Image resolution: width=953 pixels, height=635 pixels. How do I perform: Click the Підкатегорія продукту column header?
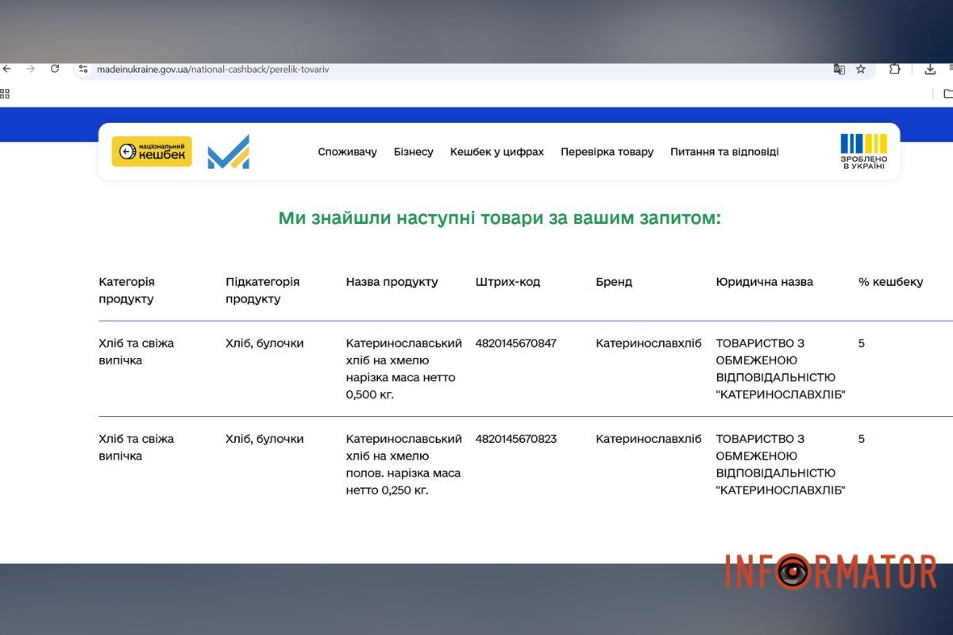tap(263, 291)
